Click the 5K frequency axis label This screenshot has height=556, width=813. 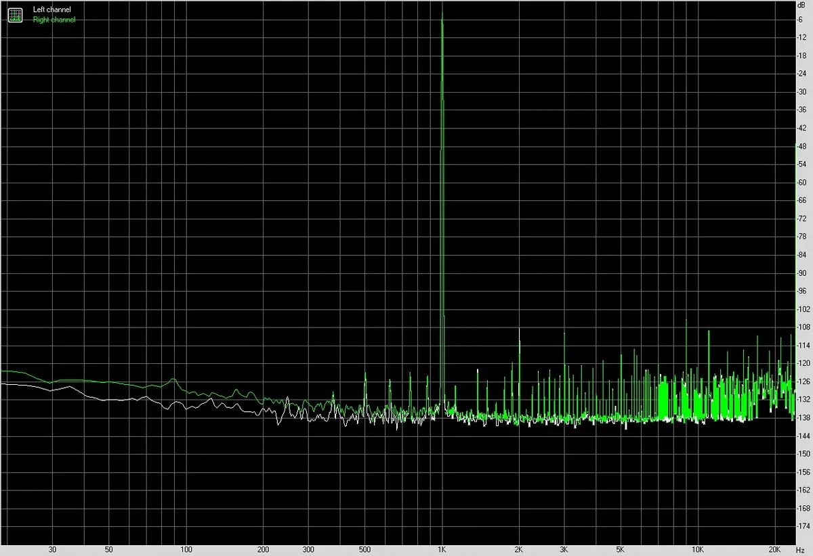pos(621,551)
